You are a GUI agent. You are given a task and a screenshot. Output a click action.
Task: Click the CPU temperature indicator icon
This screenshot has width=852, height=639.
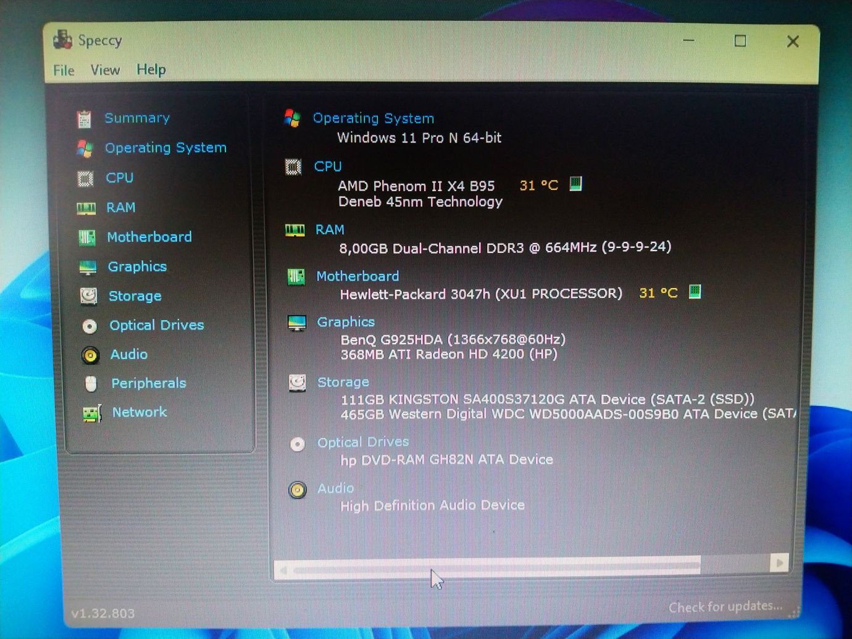(575, 183)
